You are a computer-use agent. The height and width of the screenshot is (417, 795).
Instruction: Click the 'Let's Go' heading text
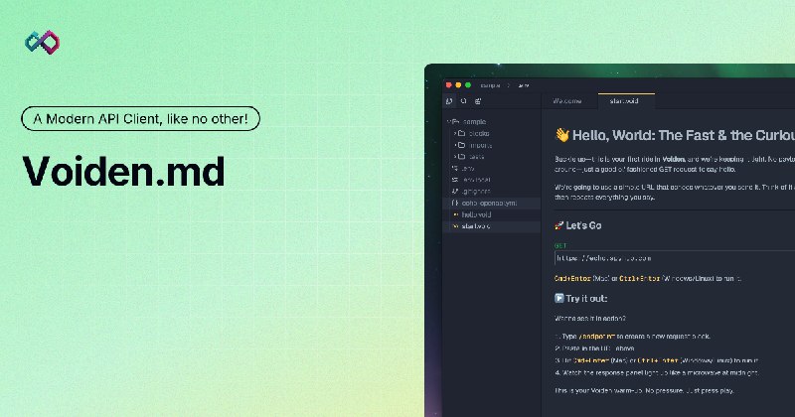583,225
